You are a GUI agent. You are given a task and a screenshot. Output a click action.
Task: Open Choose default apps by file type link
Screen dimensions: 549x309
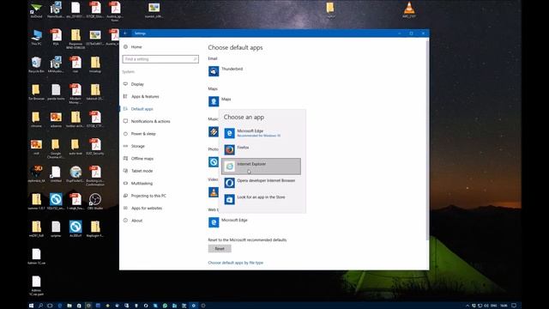tap(235, 263)
